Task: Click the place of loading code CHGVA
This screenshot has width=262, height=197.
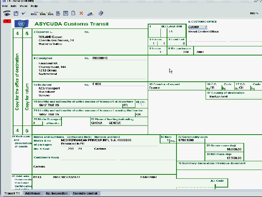Action: click(x=99, y=123)
